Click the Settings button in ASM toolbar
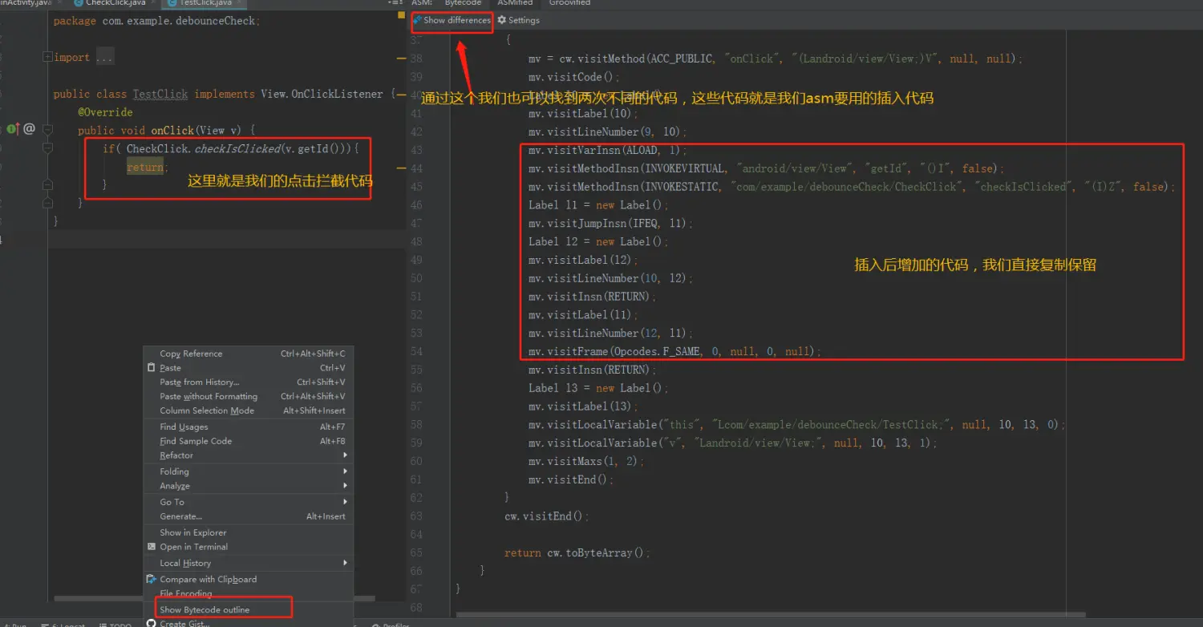 [x=518, y=20]
